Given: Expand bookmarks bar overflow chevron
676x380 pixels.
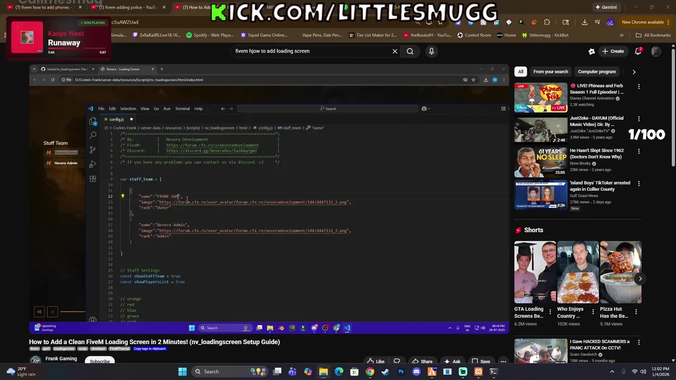Looking at the screenshot, I should click(x=622, y=35).
